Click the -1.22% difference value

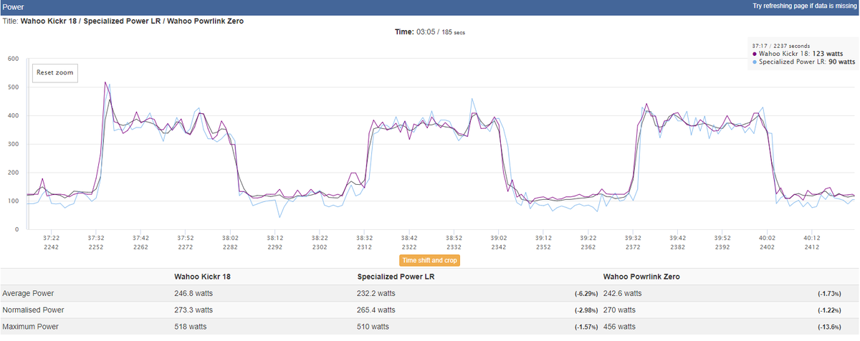pyautogui.click(x=830, y=310)
